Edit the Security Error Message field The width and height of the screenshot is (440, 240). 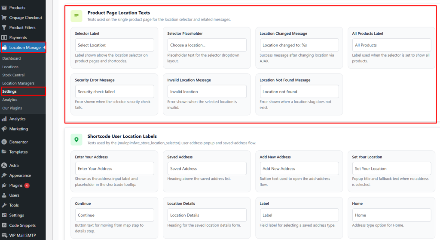[114, 91]
